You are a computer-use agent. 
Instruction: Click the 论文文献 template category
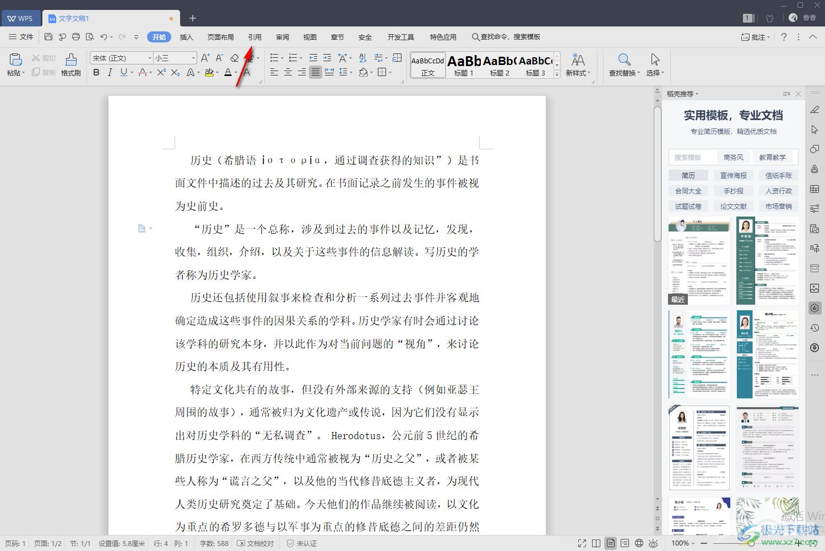[734, 206]
